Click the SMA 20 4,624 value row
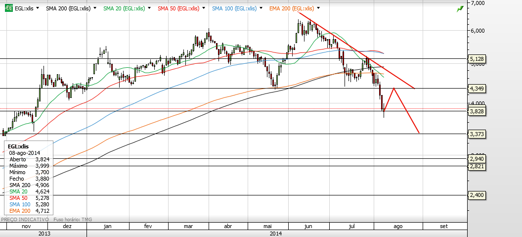 click(29, 191)
